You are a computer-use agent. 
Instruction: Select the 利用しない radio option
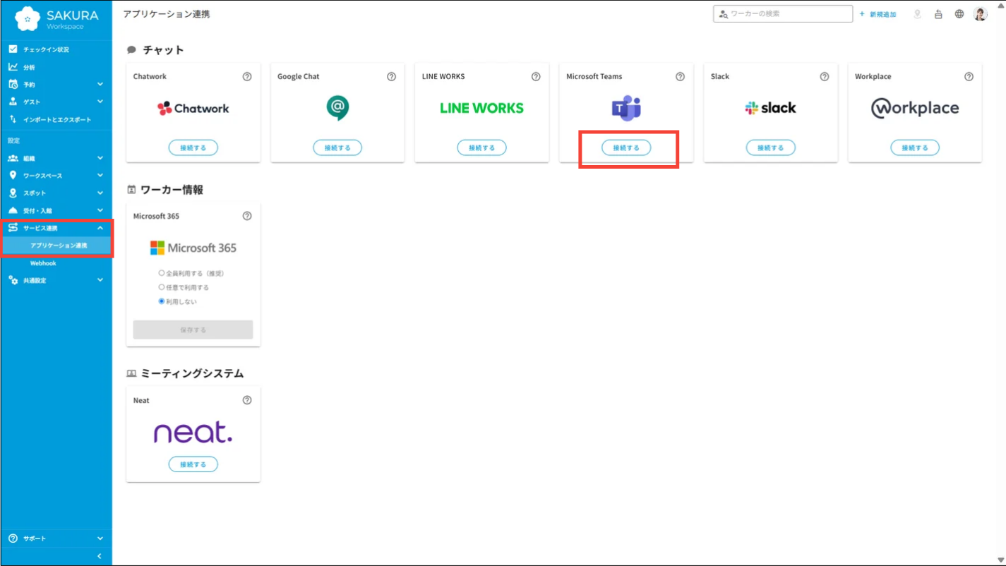[162, 301]
